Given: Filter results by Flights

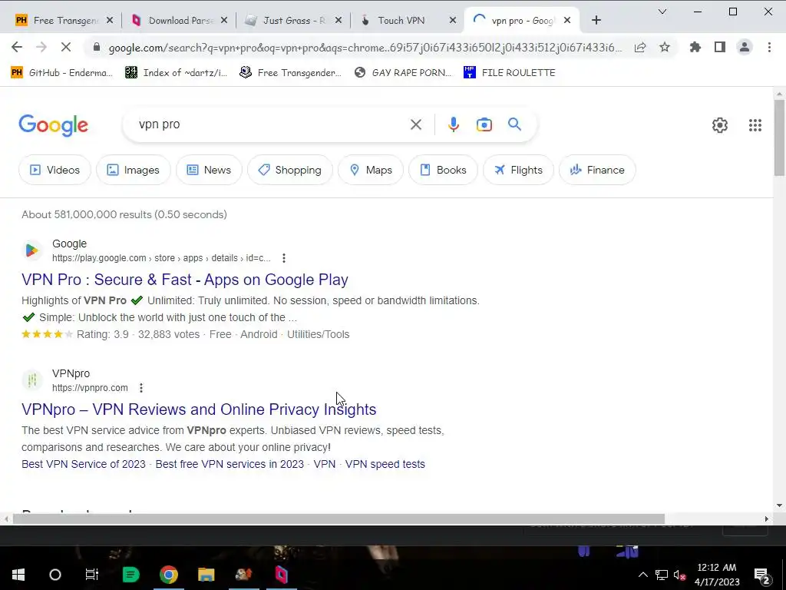Looking at the screenshot, I should [518, 170].
